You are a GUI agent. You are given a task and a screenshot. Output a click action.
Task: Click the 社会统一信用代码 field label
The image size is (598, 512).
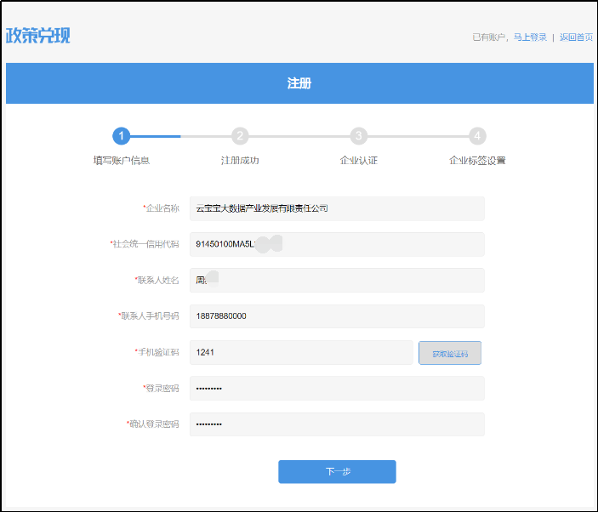144,244
